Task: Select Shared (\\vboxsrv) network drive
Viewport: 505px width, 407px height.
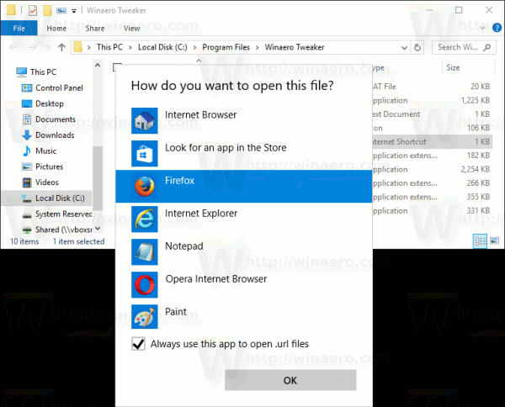Action: (56, 230)
